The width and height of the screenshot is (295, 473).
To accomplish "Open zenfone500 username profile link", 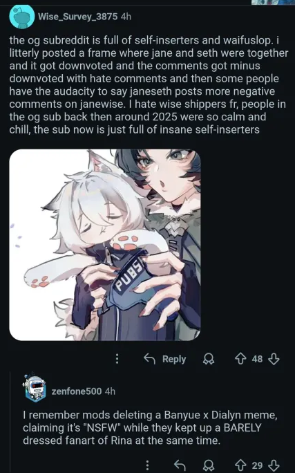I will (77, 391).
